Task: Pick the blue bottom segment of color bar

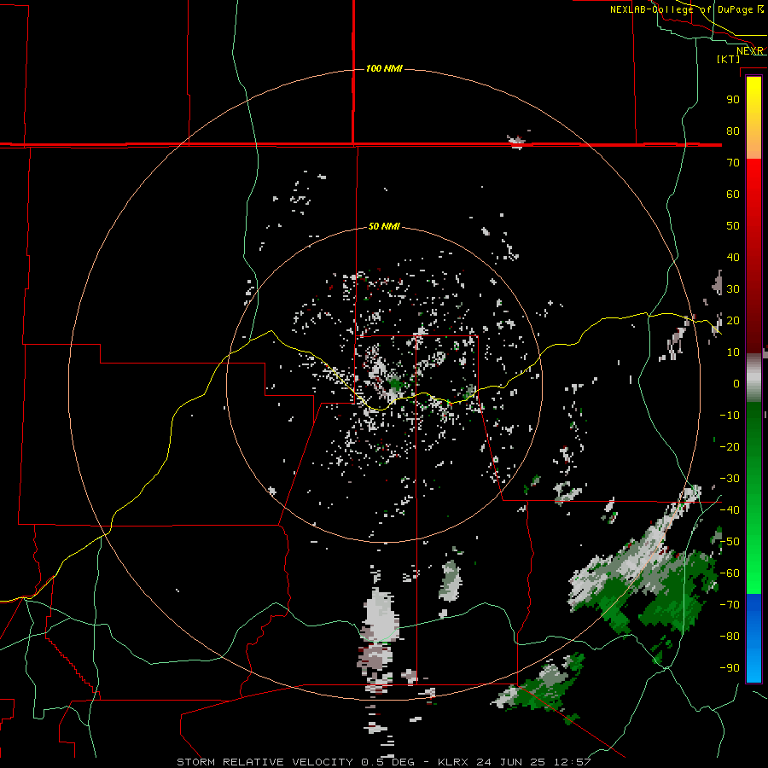Action: (753, 638)
